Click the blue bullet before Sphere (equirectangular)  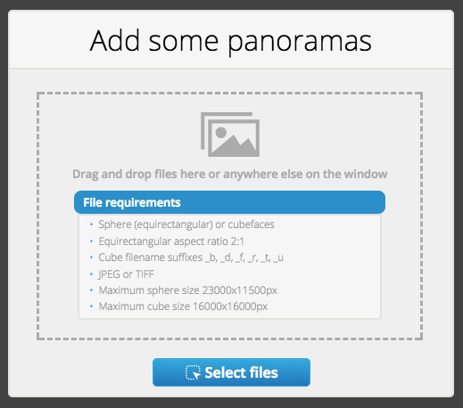coord(91,224)
